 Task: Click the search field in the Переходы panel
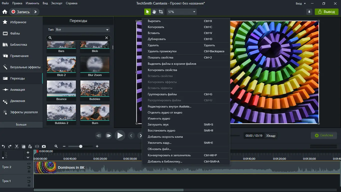(75, 38)
